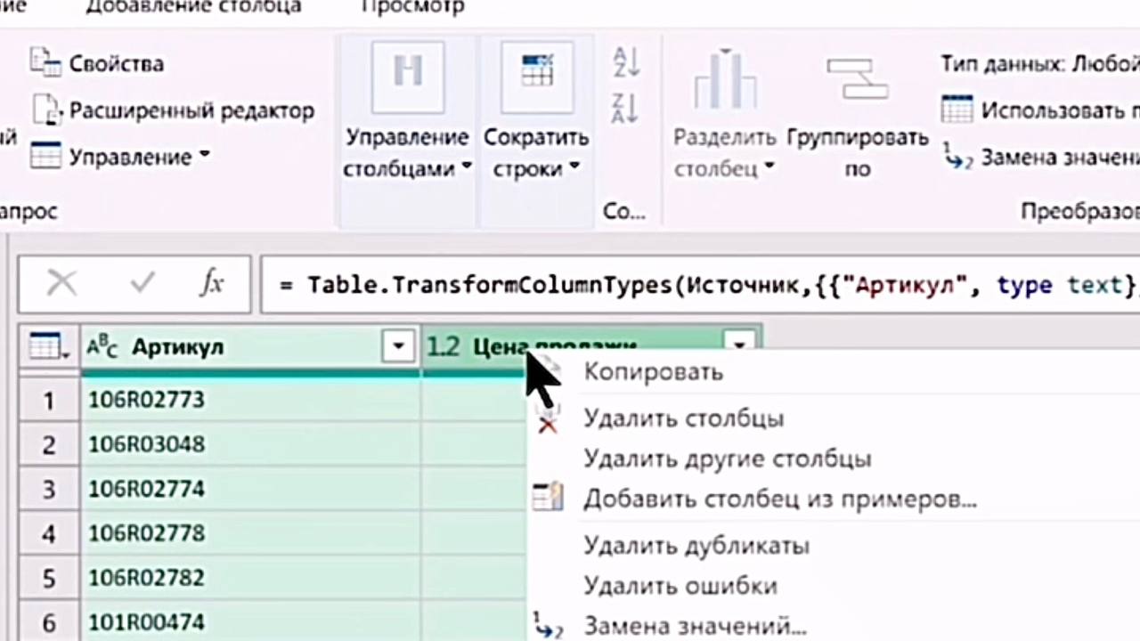Viewport: 1140px width, 641px height.
Task: Open the Артикул column filter dropdown
Action: tap(398, 346)
